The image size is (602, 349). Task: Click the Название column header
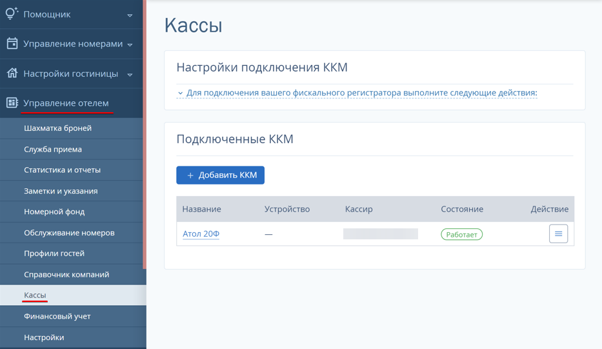coord(201,209)
